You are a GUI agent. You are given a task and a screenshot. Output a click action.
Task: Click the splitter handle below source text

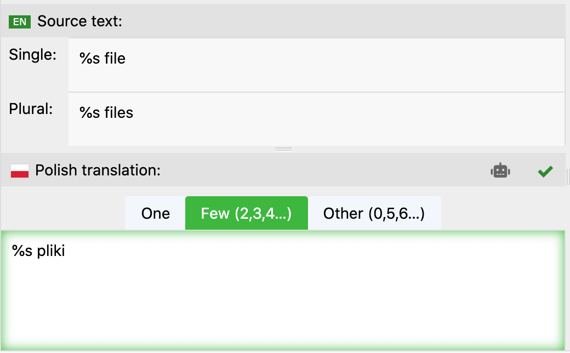(283, 149)
